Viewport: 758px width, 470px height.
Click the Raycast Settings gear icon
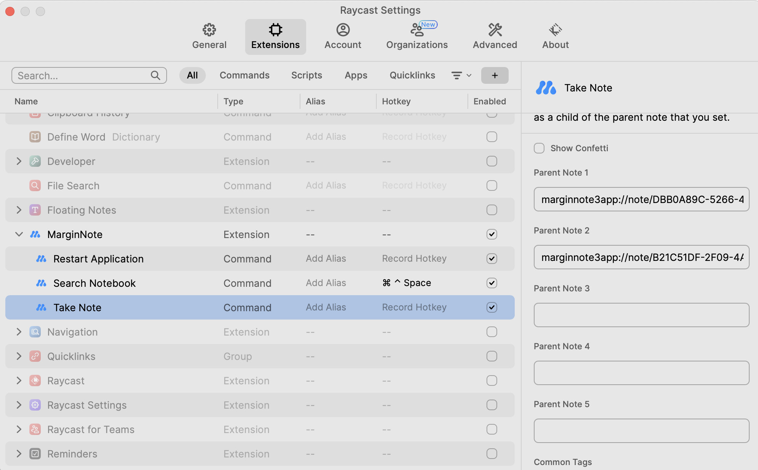click(35, 405)
